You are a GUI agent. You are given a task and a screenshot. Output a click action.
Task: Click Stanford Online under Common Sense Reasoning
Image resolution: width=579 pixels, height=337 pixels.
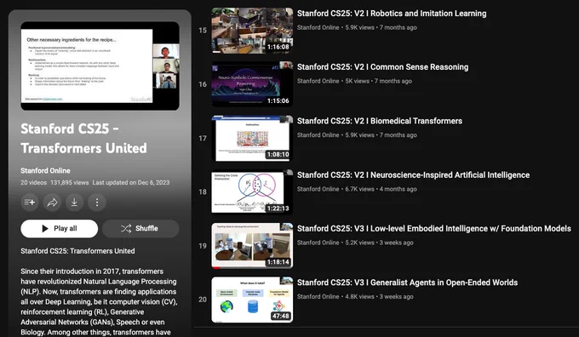click(318, 81)
